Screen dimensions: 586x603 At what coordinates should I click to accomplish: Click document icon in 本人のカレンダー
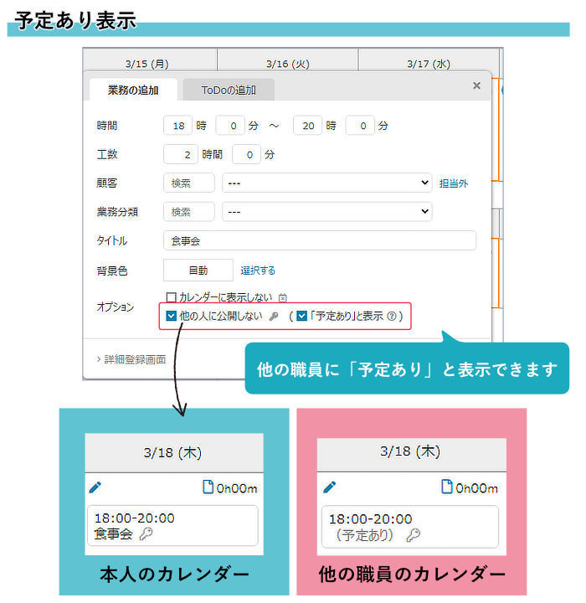208,487
